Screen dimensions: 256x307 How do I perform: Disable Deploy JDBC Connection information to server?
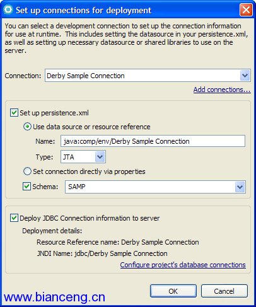14,218
